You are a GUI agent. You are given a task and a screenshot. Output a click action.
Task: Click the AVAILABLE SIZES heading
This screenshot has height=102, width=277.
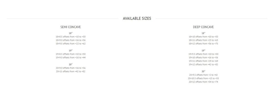137,18
